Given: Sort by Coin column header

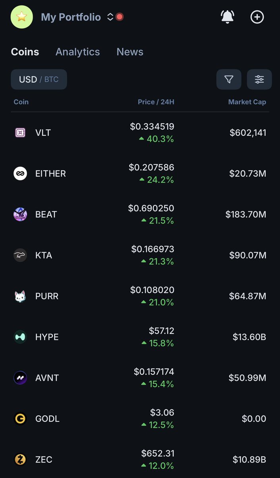Looking at the screenshot, I should [x=21, y=102].
